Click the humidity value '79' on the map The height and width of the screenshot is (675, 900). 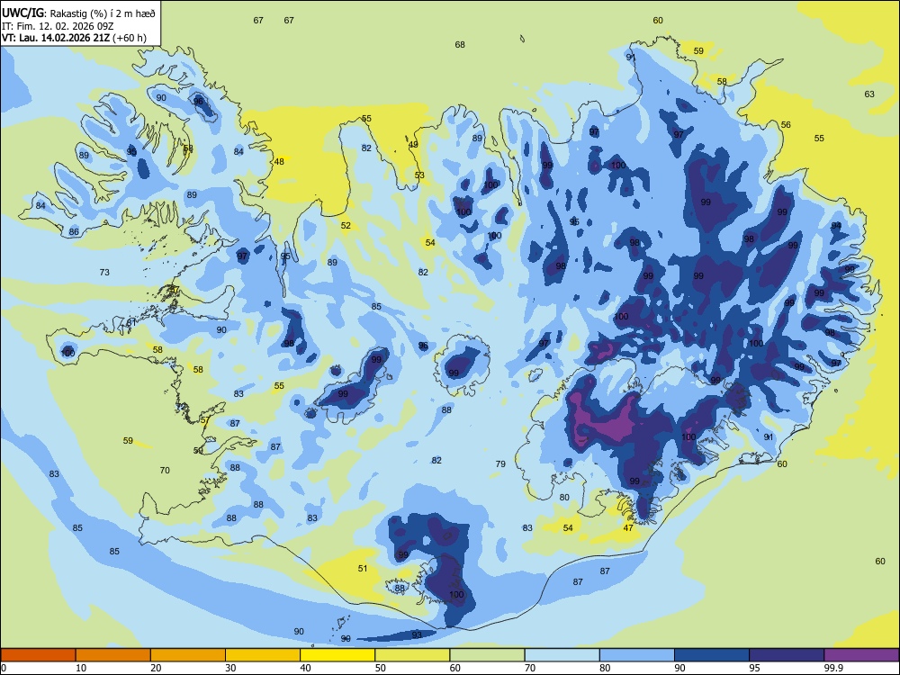[x=500, y=463]
